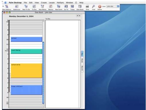Switch to the Week view tab
Image resolution: width=146 pixels, height=110 pixels.
pyautogui.click(x=82, y=61)
